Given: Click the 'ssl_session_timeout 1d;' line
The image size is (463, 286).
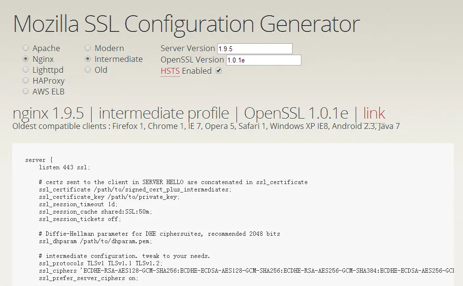Looking at the screenshot, I should (x=78, y=204).
